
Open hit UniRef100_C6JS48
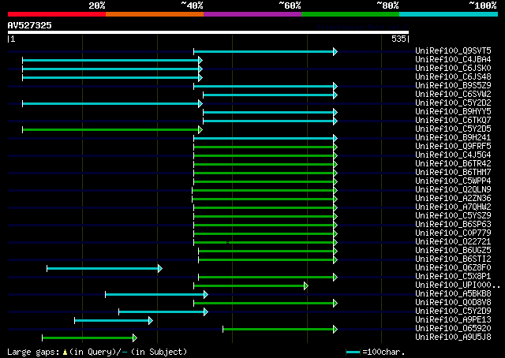point(453,76)
